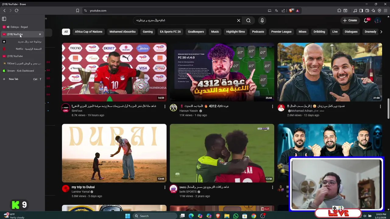
Task: Start voice search with the microphone icon
Action: coord(262,20)
